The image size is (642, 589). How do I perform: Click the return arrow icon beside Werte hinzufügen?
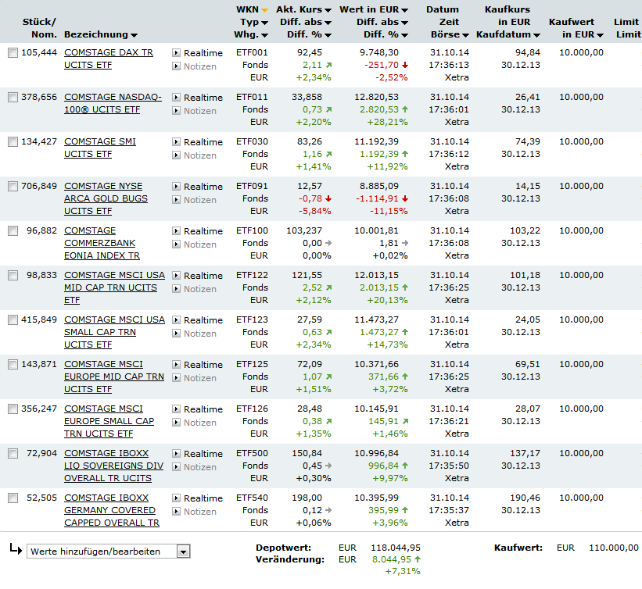coord(16,549)
